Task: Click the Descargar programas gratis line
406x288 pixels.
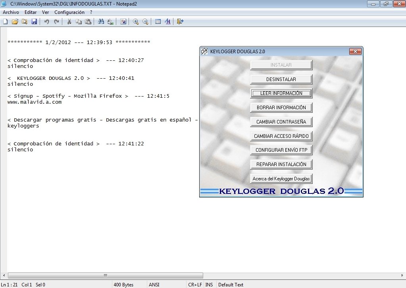Action: pyautogui.click(x=102, y=120)
